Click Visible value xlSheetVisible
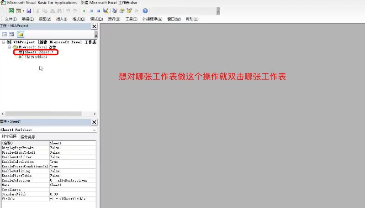Screen dimensions: 365x208 (x=73, y=199)
